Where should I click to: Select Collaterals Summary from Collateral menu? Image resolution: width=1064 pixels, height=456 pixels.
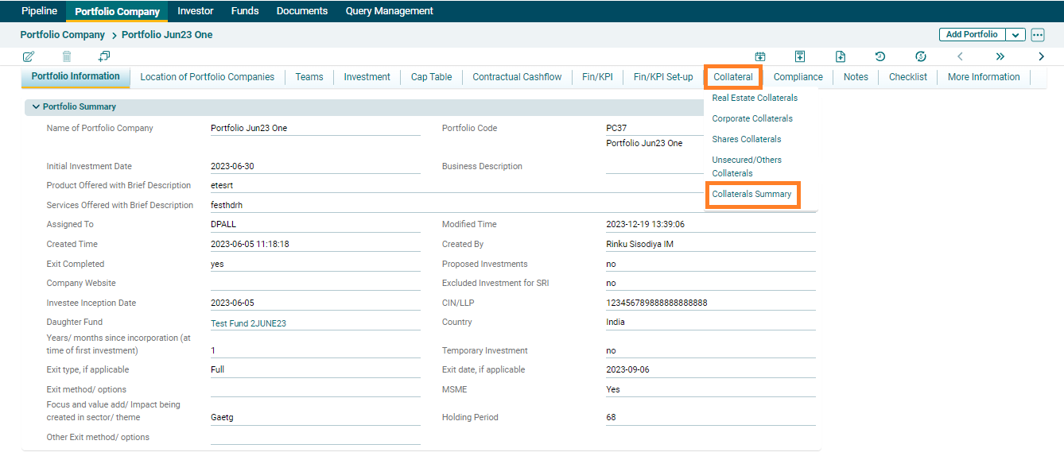click(751, 194)
